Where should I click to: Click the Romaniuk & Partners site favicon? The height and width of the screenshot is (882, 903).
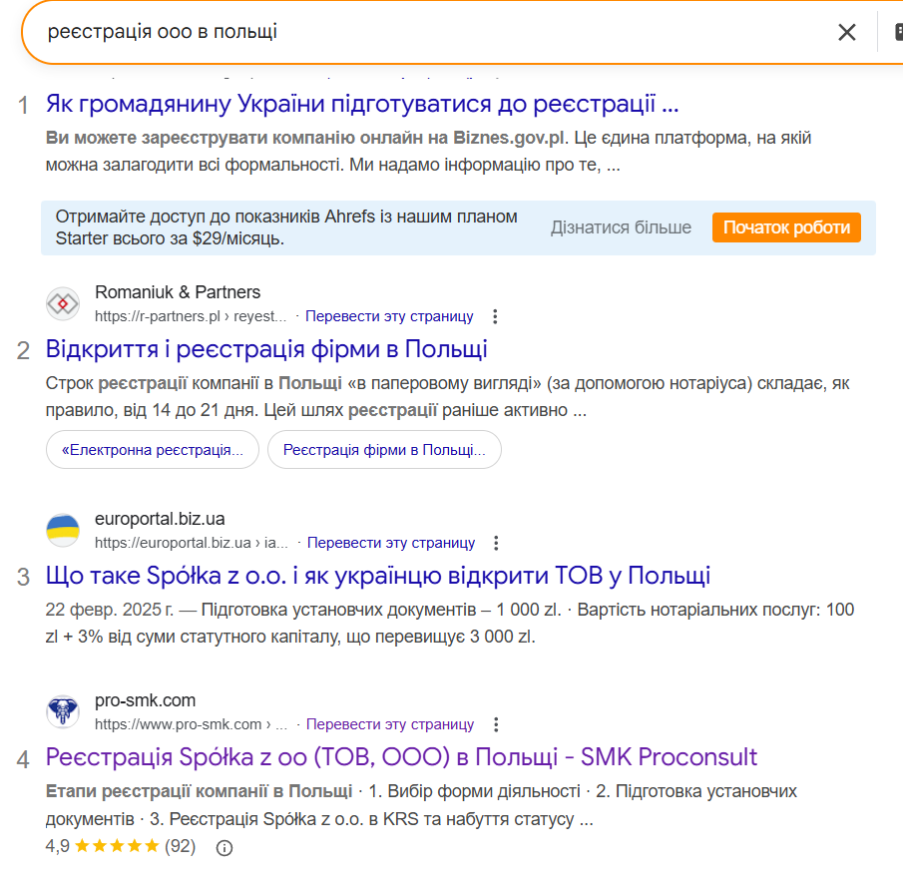63,303
